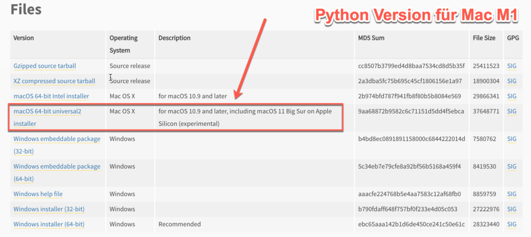Click 'Mac OS X' in Intel installer row
531x237 pixels.
[122, 96]
